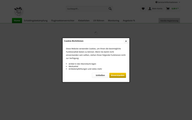Screen dimensions: 192x120
Task: Click the shop logo in the header
Action: (x=19, y=11)
